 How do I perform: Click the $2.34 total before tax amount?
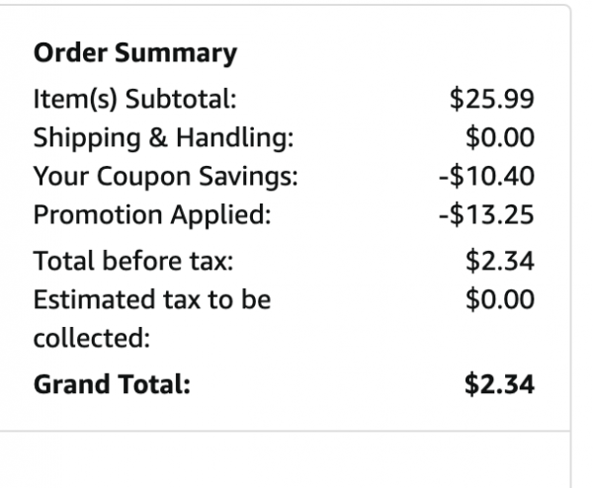pos(500,261)
